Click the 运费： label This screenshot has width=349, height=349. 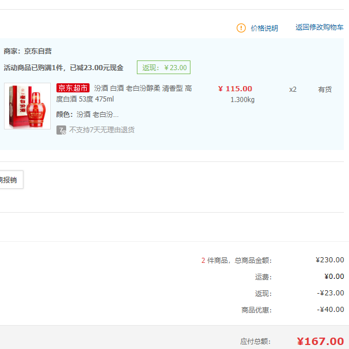263,277
